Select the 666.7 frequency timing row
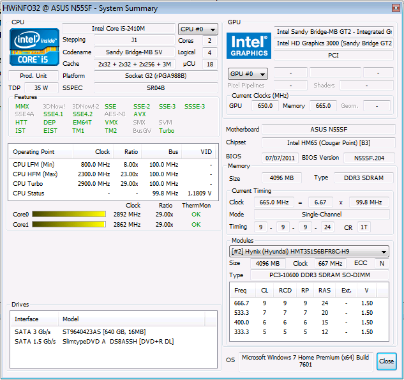The height and width of the screenshot is (380, 404). [309, 303]
